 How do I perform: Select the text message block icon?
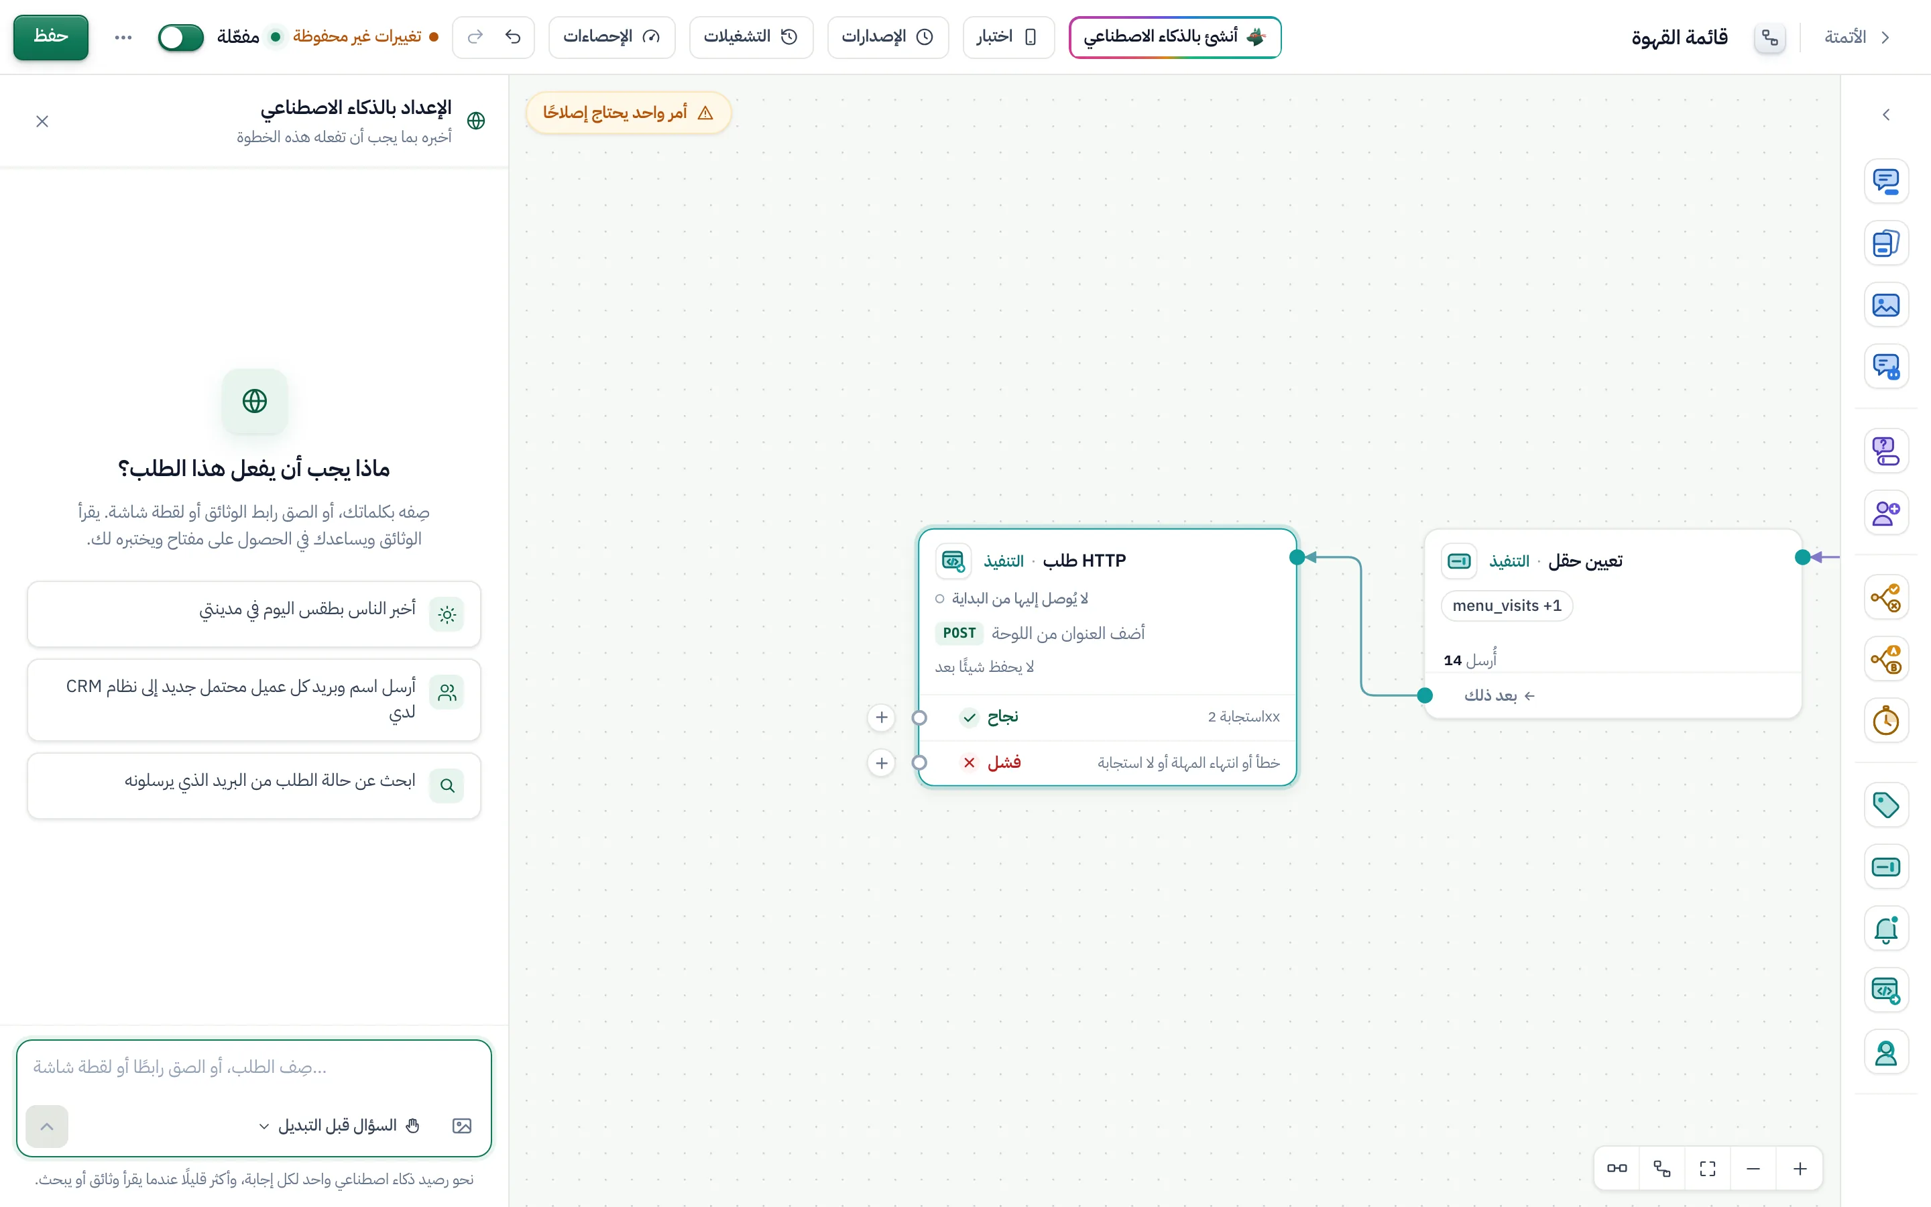pos(1885,182)
